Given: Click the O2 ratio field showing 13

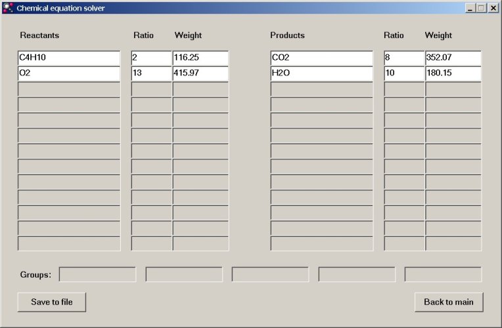Looking at the screenshot, I should [x=151, y=73].
